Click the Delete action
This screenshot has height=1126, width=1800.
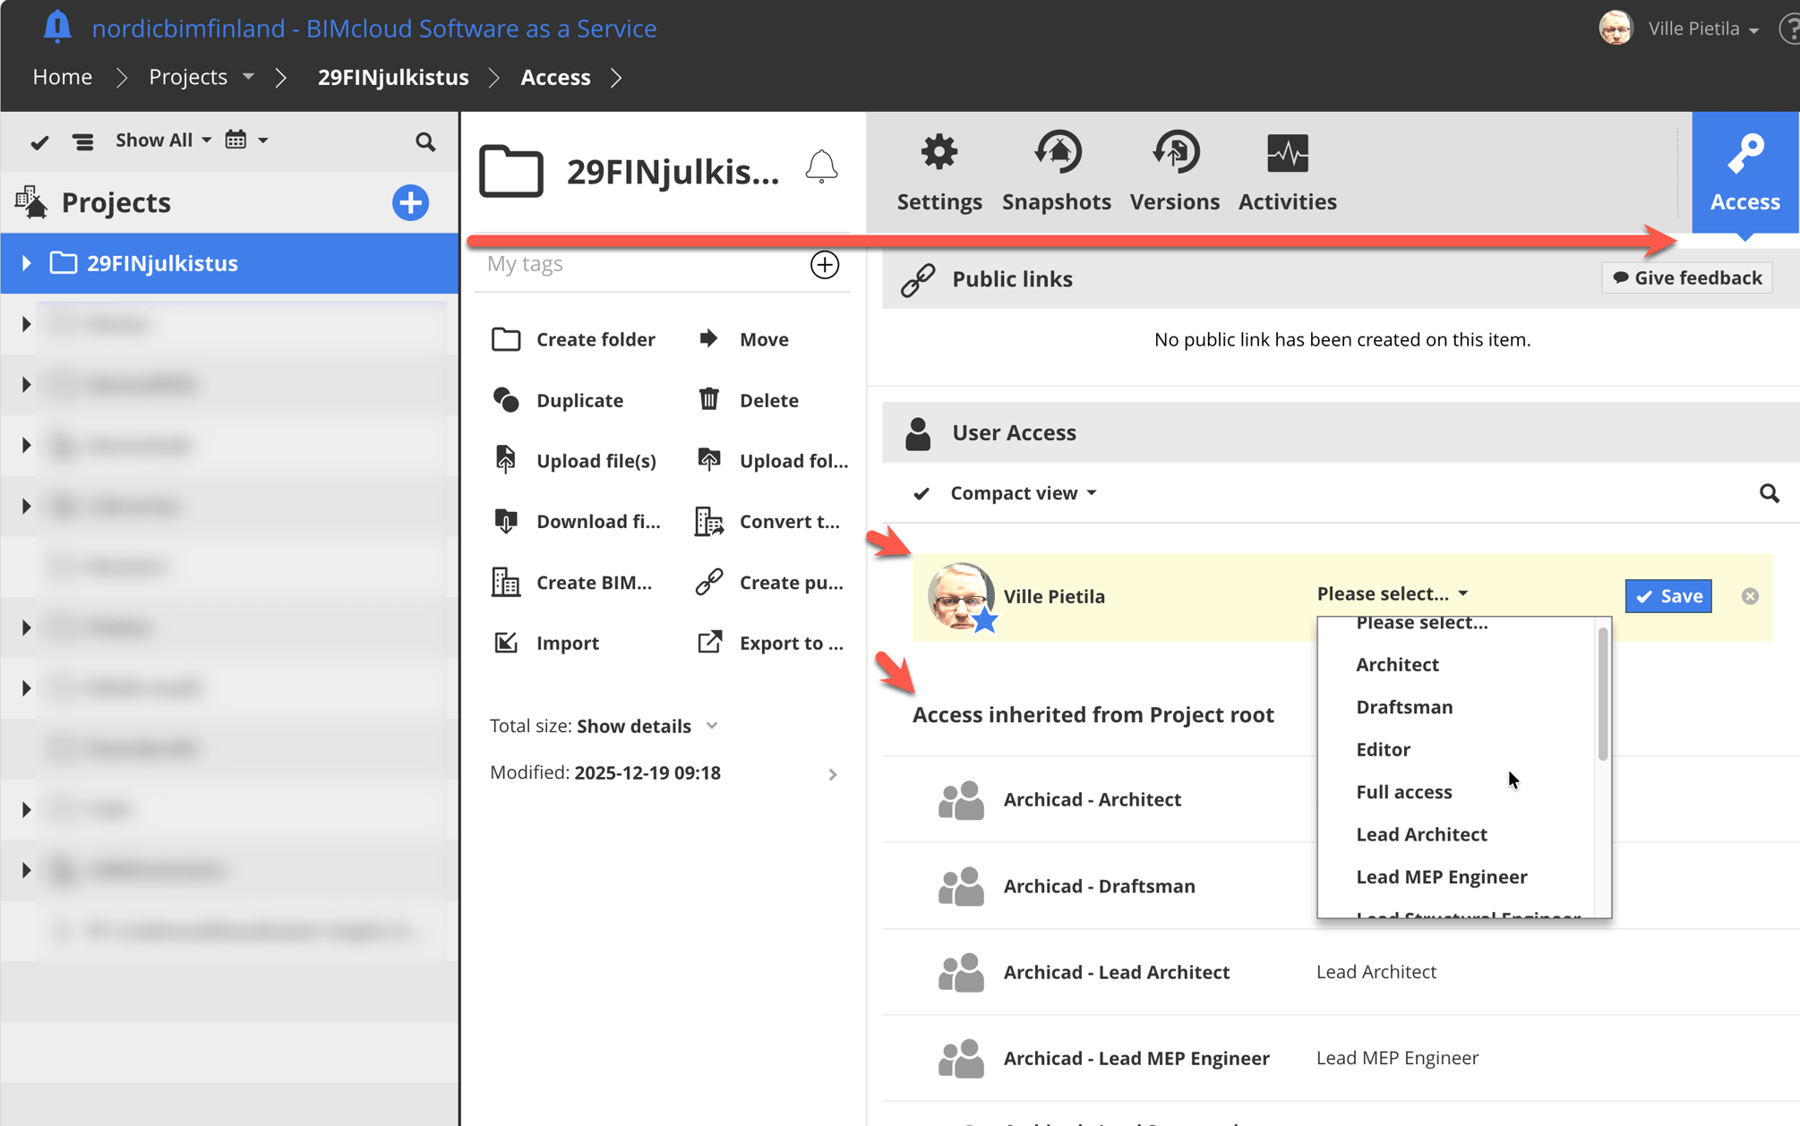(768, 399)
